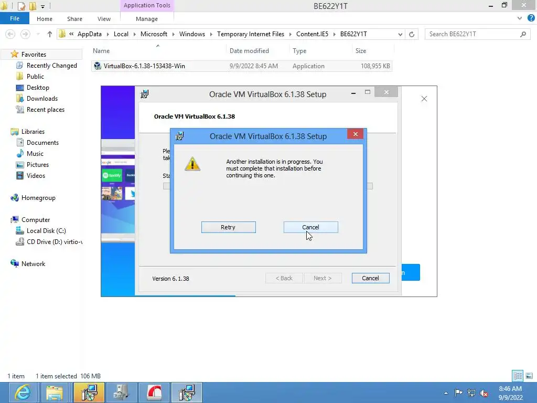
Task: Switch to details view layout icon
Action: coord(518,376)
